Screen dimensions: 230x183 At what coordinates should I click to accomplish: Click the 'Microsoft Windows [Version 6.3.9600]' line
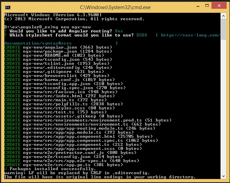(x=53, y=15)
